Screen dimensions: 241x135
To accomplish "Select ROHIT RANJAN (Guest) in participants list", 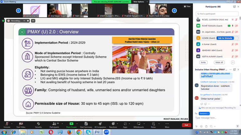I will tap(217, 26).
